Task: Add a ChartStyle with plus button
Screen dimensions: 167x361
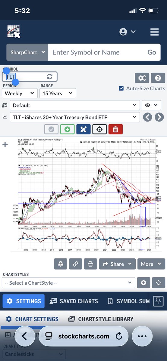Action: point(143,283)
